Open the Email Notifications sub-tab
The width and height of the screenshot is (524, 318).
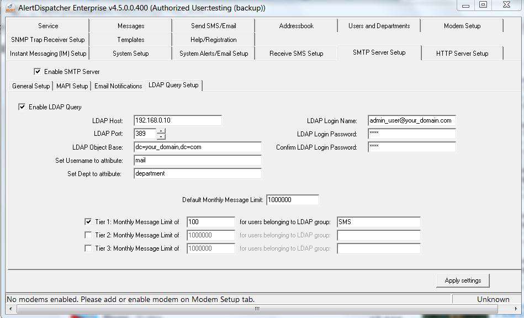(x=118, y=86)
